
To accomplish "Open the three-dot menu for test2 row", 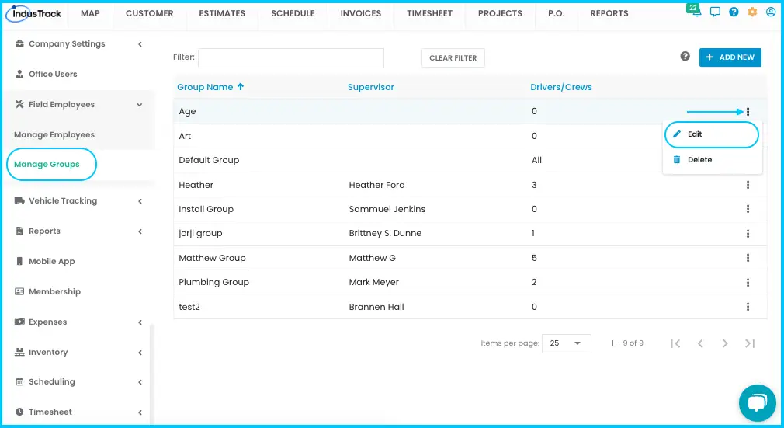I will [748, 306].
